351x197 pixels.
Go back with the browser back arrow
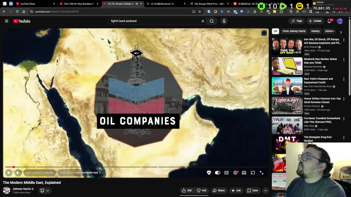(x=4, y=11)
